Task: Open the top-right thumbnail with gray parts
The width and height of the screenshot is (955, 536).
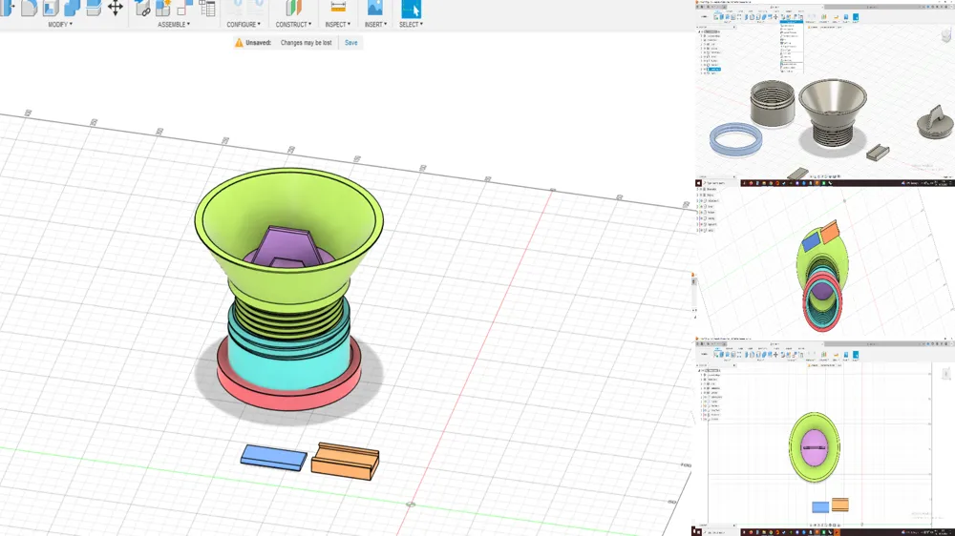Action: [825, 92]
